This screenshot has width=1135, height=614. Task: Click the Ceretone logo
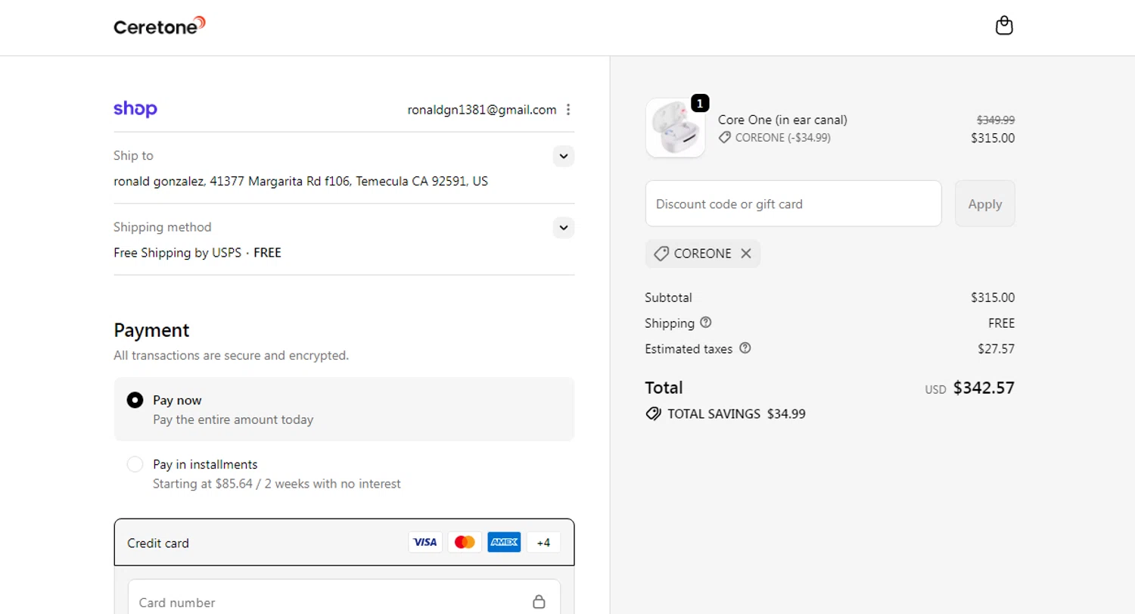point(160,26)
